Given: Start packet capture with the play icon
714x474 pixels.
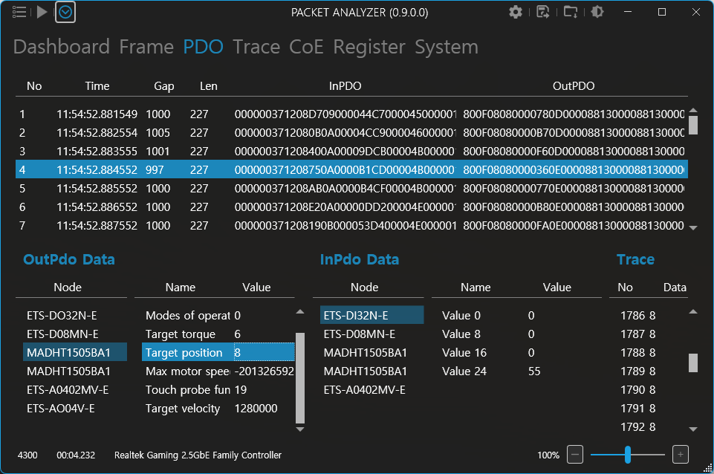Looking at the screenshot, I should point(42,11).
